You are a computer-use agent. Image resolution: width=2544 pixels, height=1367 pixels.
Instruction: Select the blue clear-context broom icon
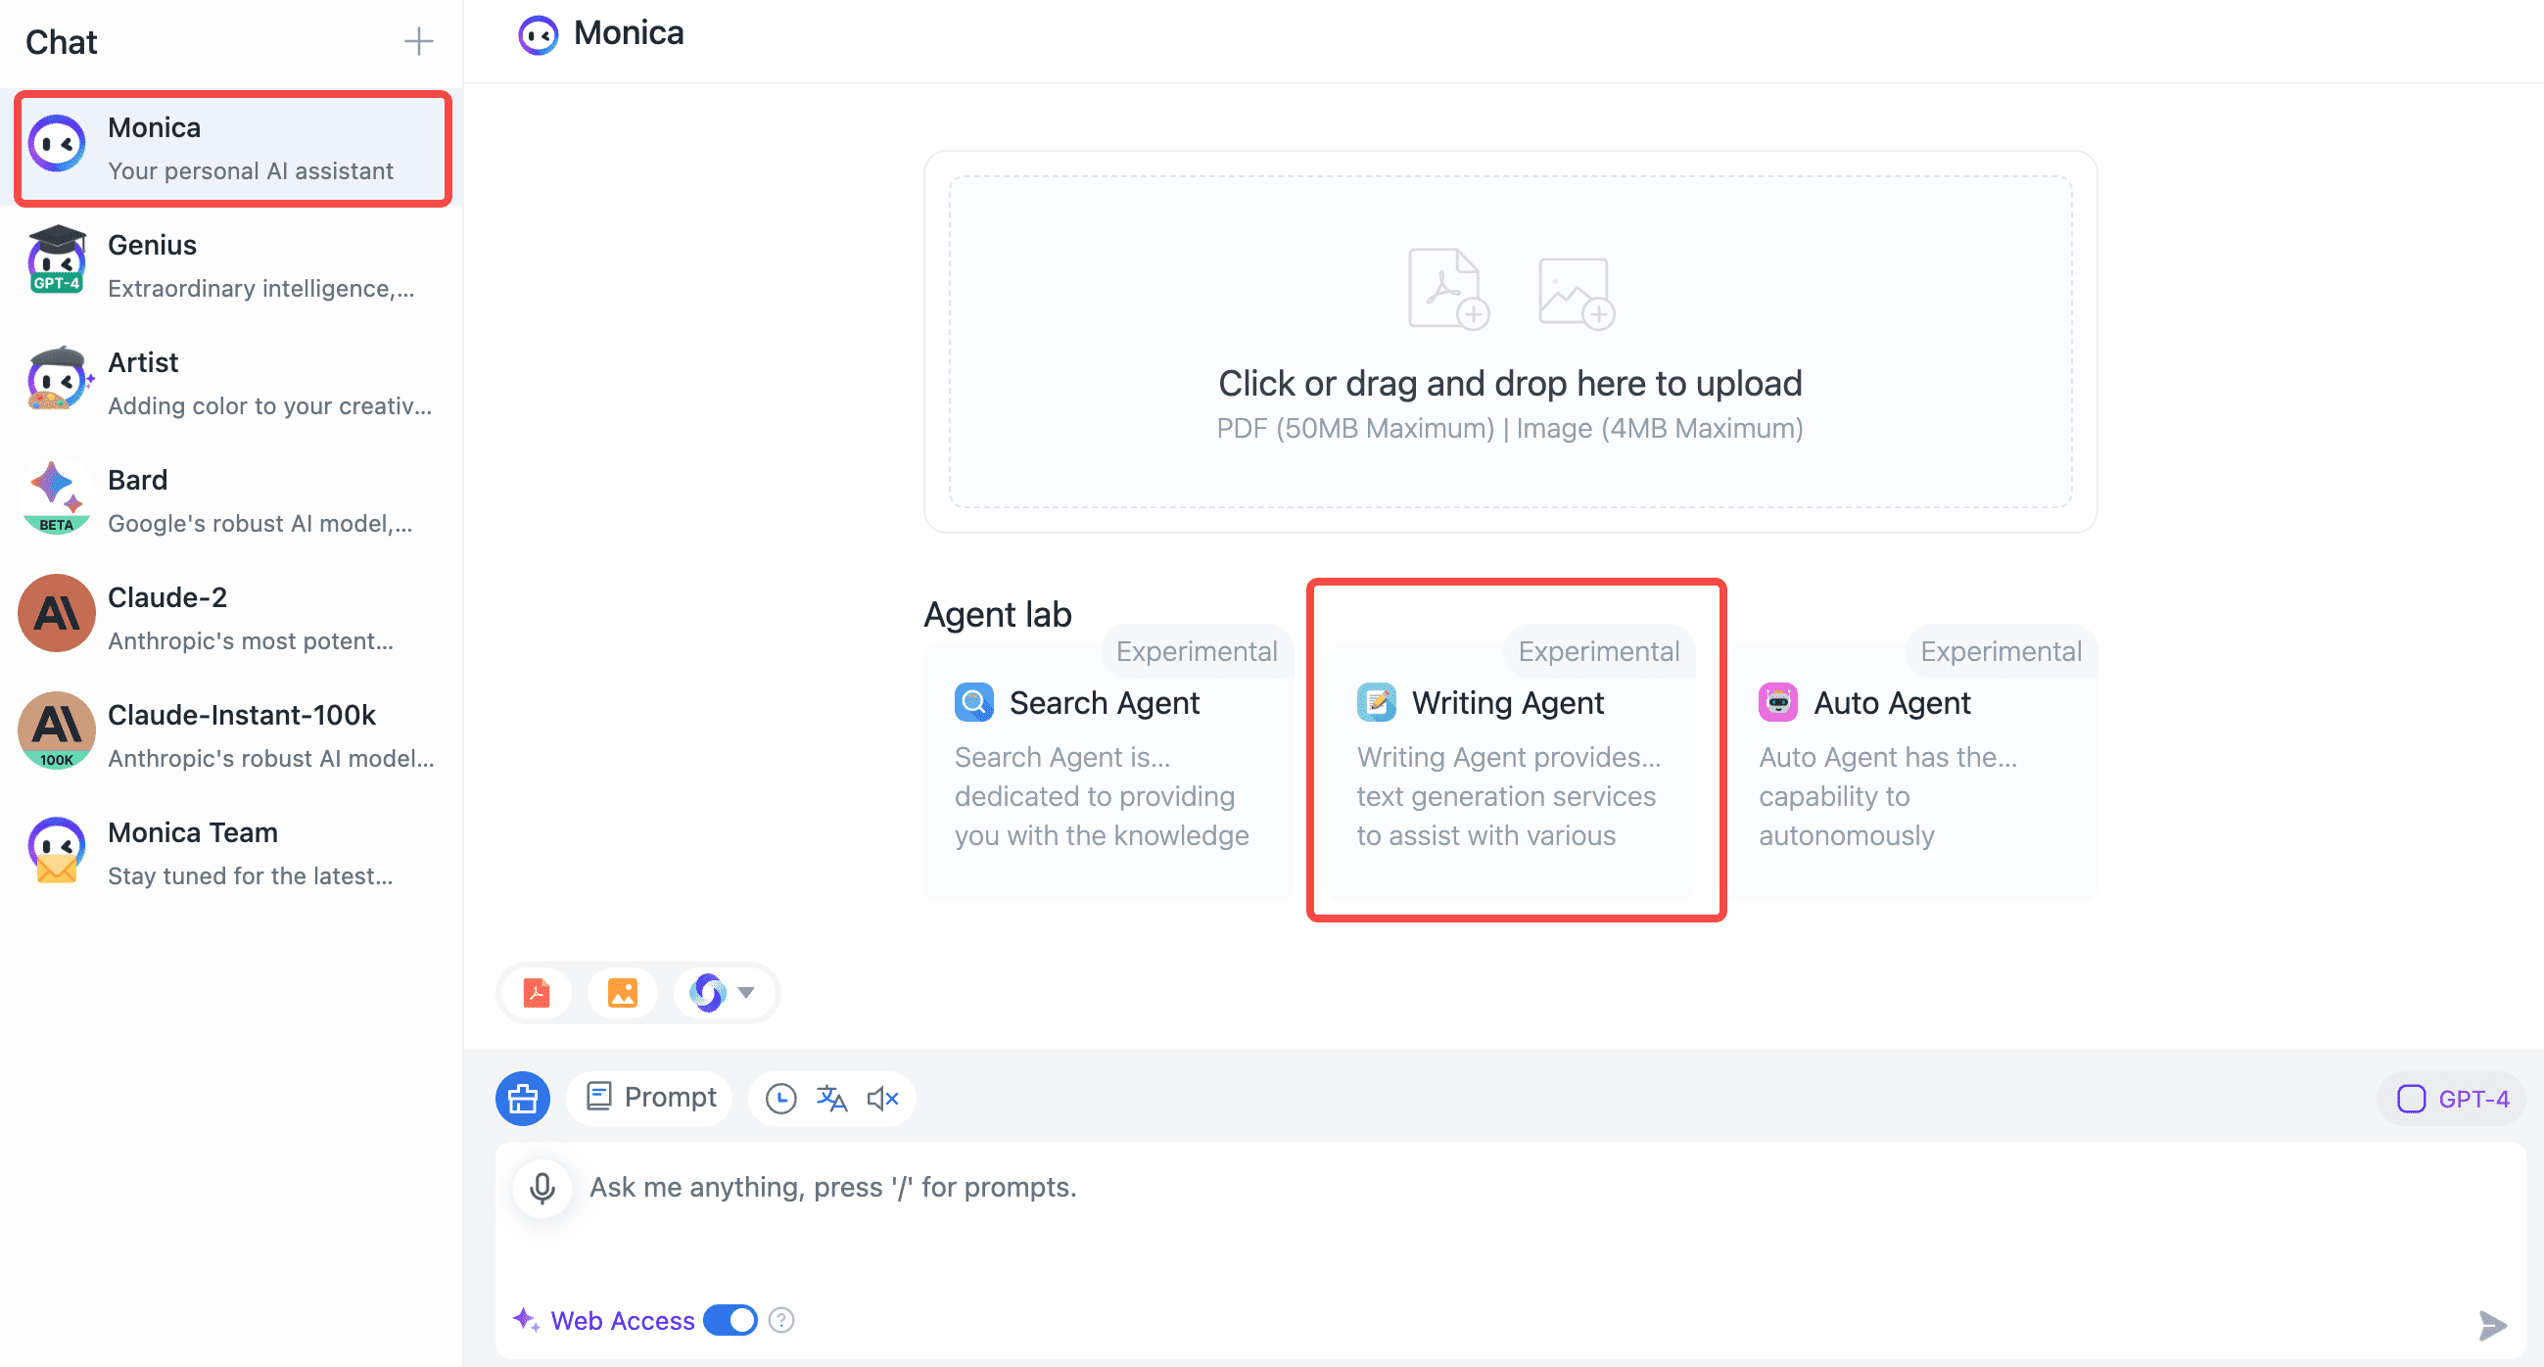point(522,1098)
